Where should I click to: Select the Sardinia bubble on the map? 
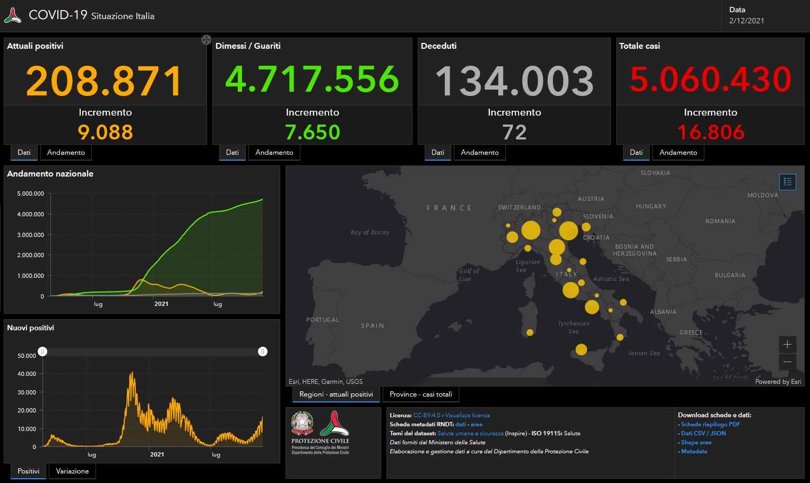click(x=530, y=332)
